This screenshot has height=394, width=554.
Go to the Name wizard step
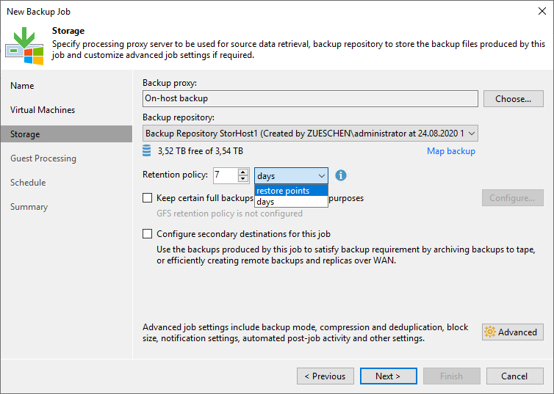(x=22, y=86)
